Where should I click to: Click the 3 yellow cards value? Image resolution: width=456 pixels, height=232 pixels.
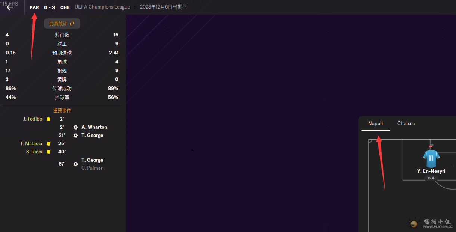[7, 80]
